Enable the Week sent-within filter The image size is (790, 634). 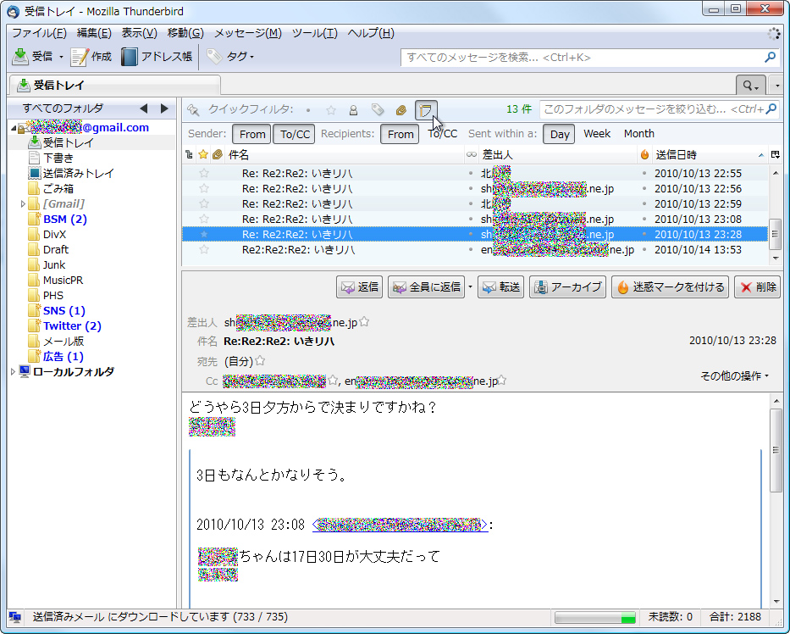596,133
